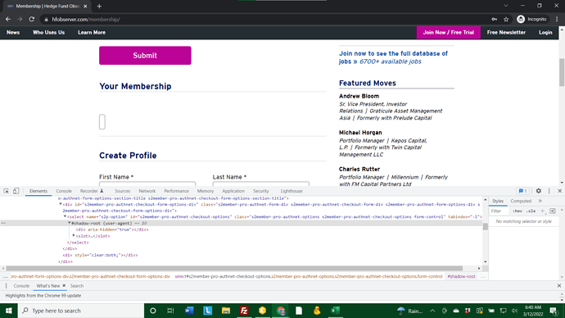The height and width of the screenshot is (318, 565).
Task: Collapse the #shadow-root node
Action: pyautogui.click(x=69, y=223)
